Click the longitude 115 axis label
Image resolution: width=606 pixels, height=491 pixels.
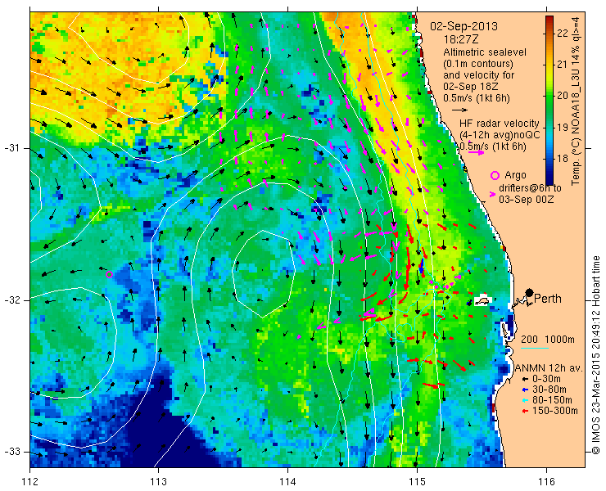417,482
